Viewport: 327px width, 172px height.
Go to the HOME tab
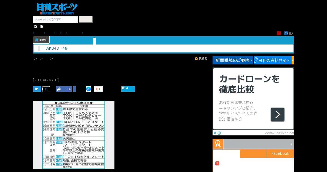tap(41, 40)
